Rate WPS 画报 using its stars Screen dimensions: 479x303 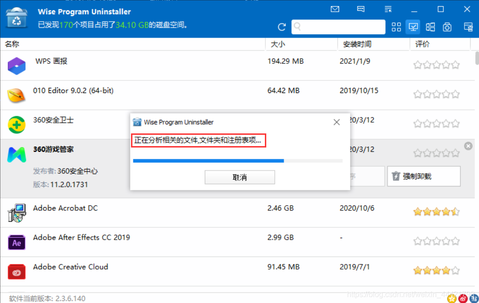[x=437, y=65]
